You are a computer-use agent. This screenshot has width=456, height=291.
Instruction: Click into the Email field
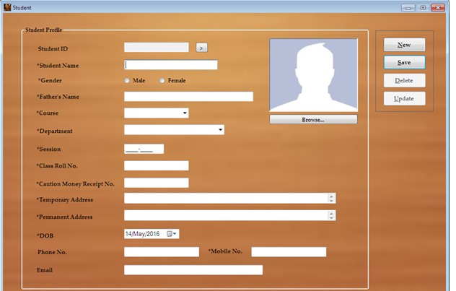click(193, 270)
